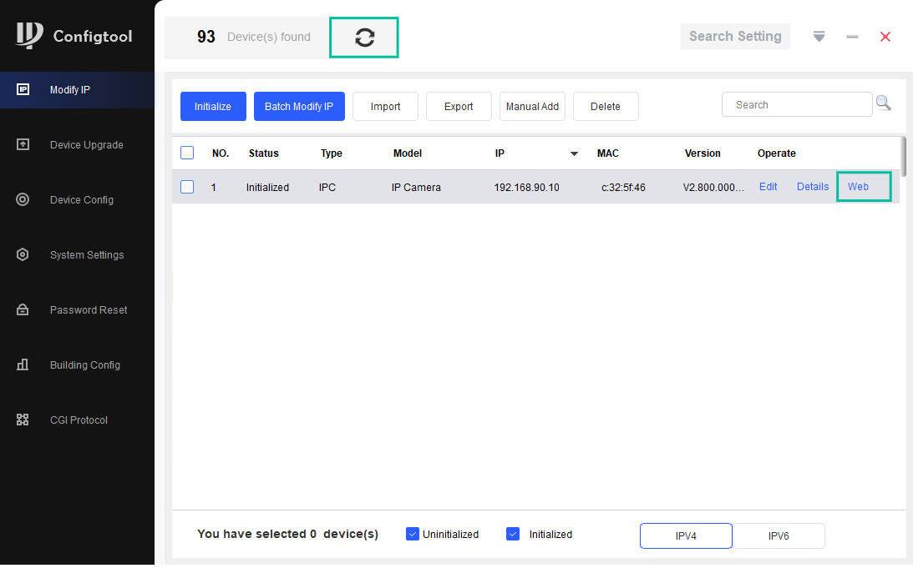The image size is (913, 568).
Task: Disable the Initialized filter checkbox
Action: [x=512, y=533]
